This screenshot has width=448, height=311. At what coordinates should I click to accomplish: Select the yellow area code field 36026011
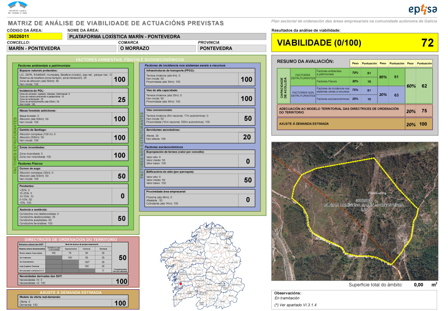tap(35, 36)
